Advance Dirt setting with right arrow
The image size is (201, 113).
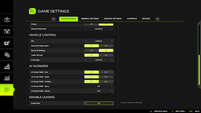click(112, 41)
